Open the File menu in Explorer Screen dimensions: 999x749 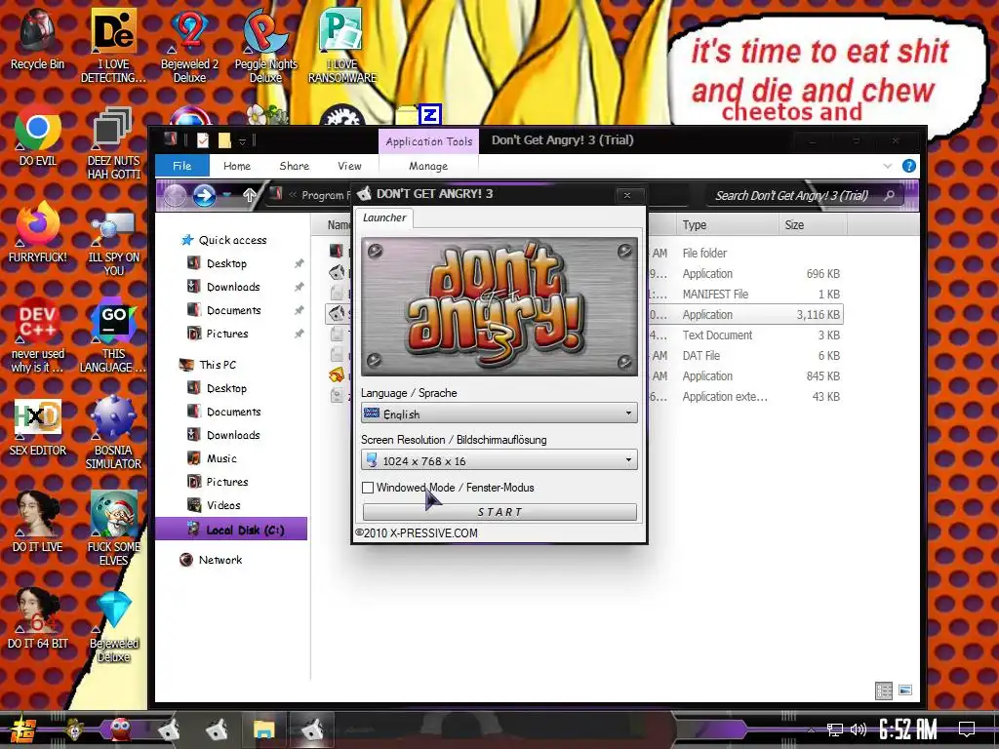click(181, 166)
